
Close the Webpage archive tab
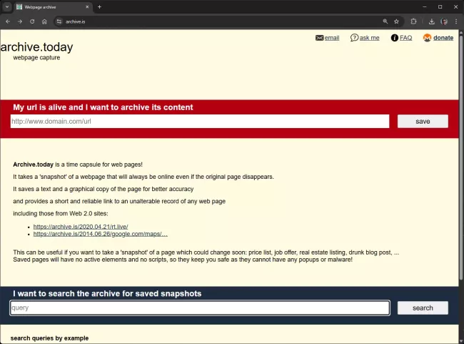tap(87, 6)
